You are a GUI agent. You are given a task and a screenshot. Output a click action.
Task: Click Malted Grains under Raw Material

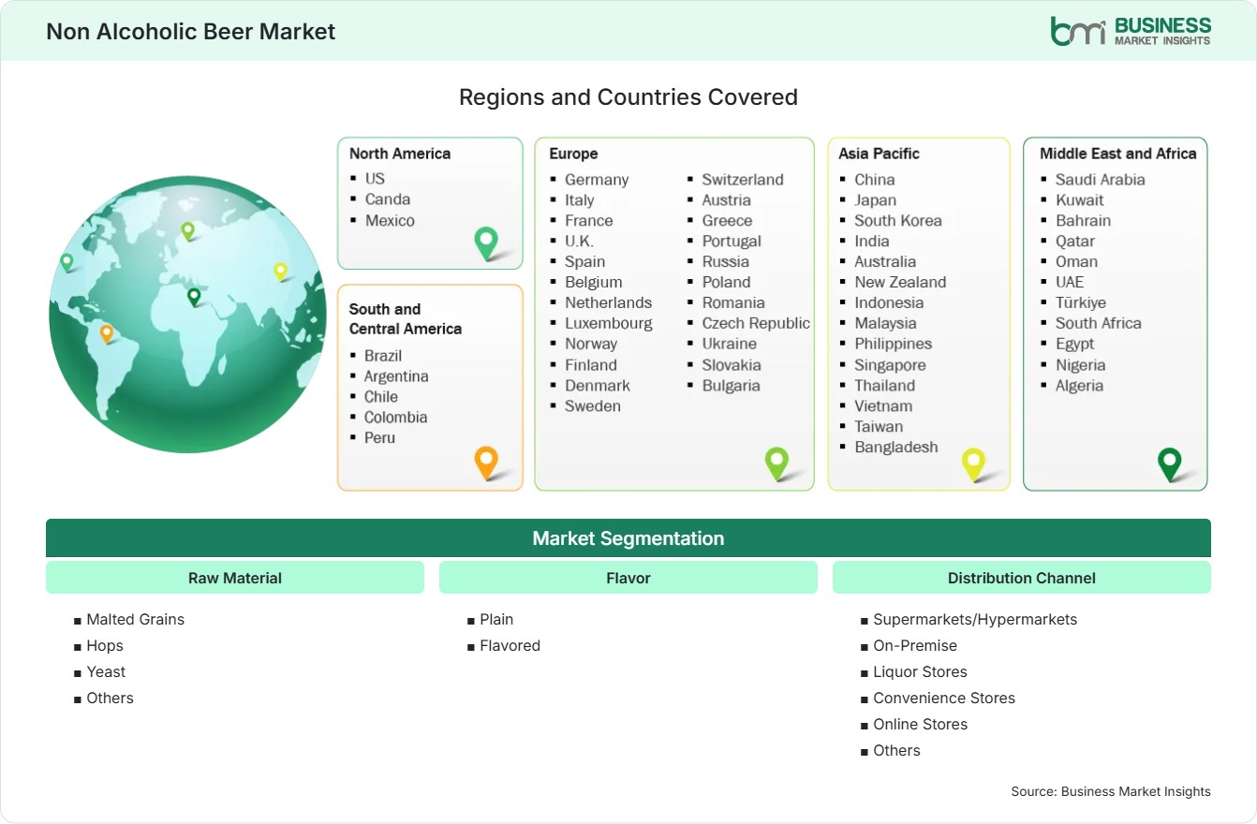click(136, 619)
